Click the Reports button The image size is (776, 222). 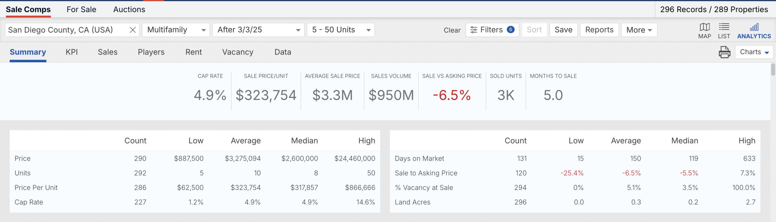pos(599,30)
